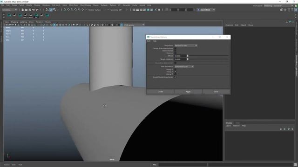The width and height of the screenshot is (298, 167).
Task: Toggle the Snap to grids icon
Action: coord(65,10)
